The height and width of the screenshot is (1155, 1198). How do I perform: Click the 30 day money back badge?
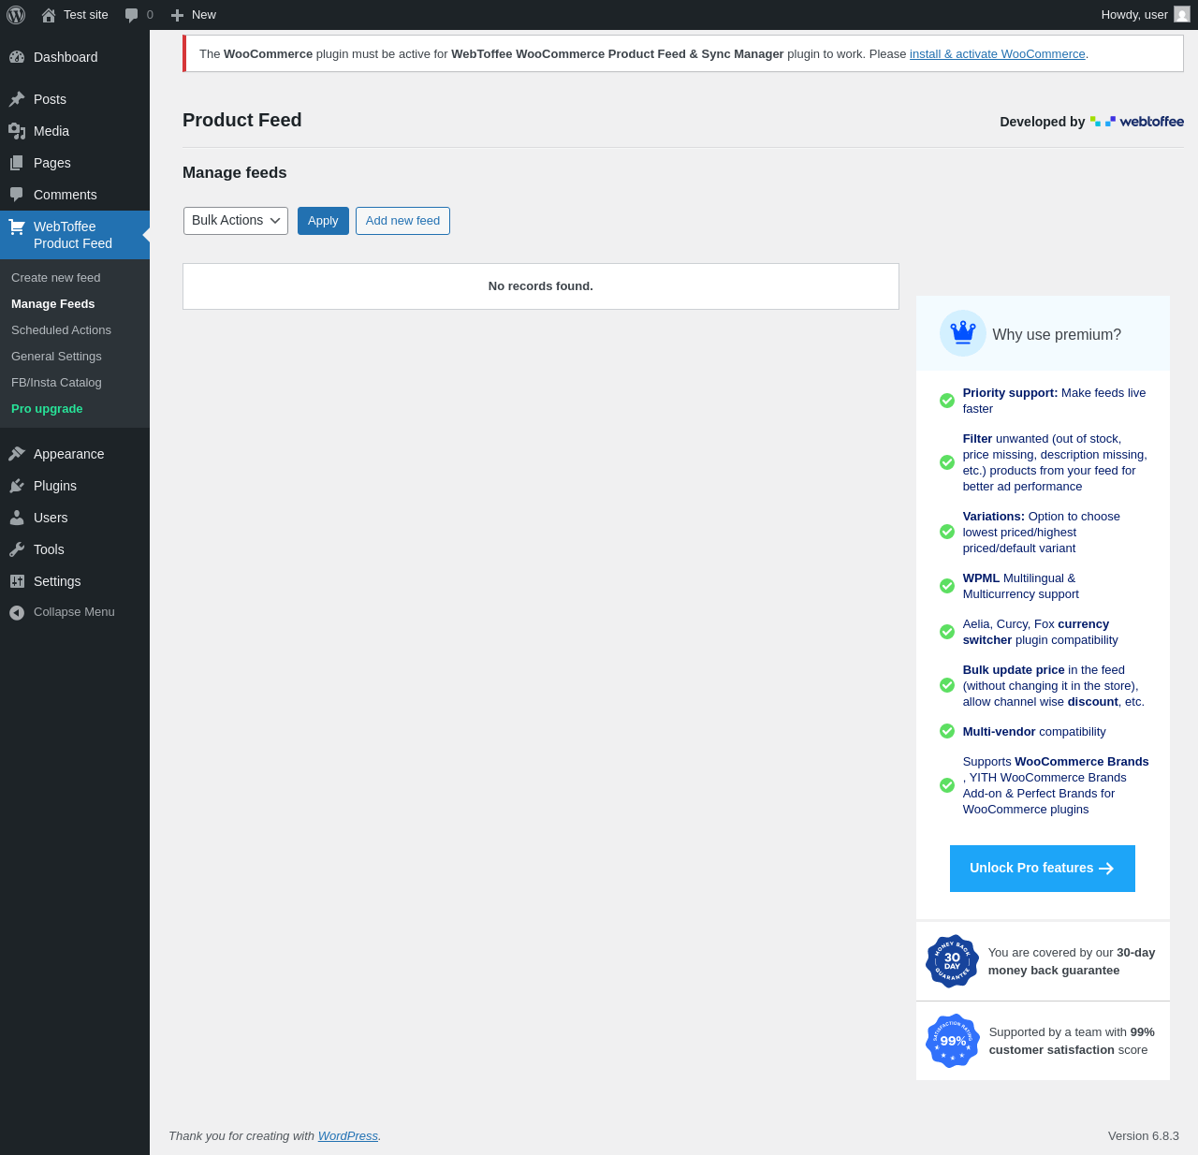click(952, 961)
